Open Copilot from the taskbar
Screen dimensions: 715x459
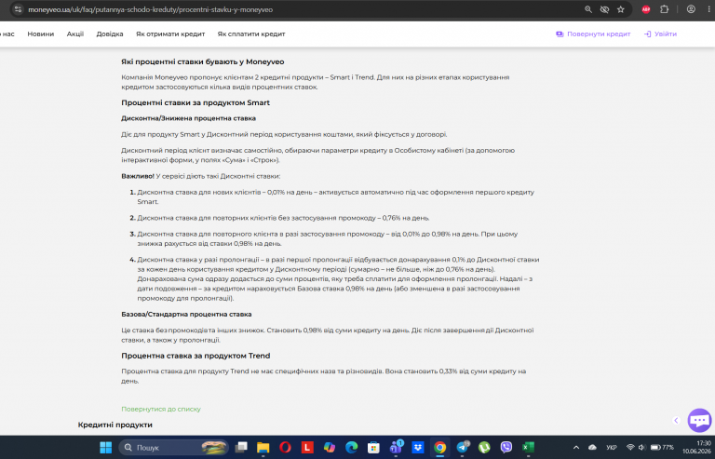click(330, 448)
